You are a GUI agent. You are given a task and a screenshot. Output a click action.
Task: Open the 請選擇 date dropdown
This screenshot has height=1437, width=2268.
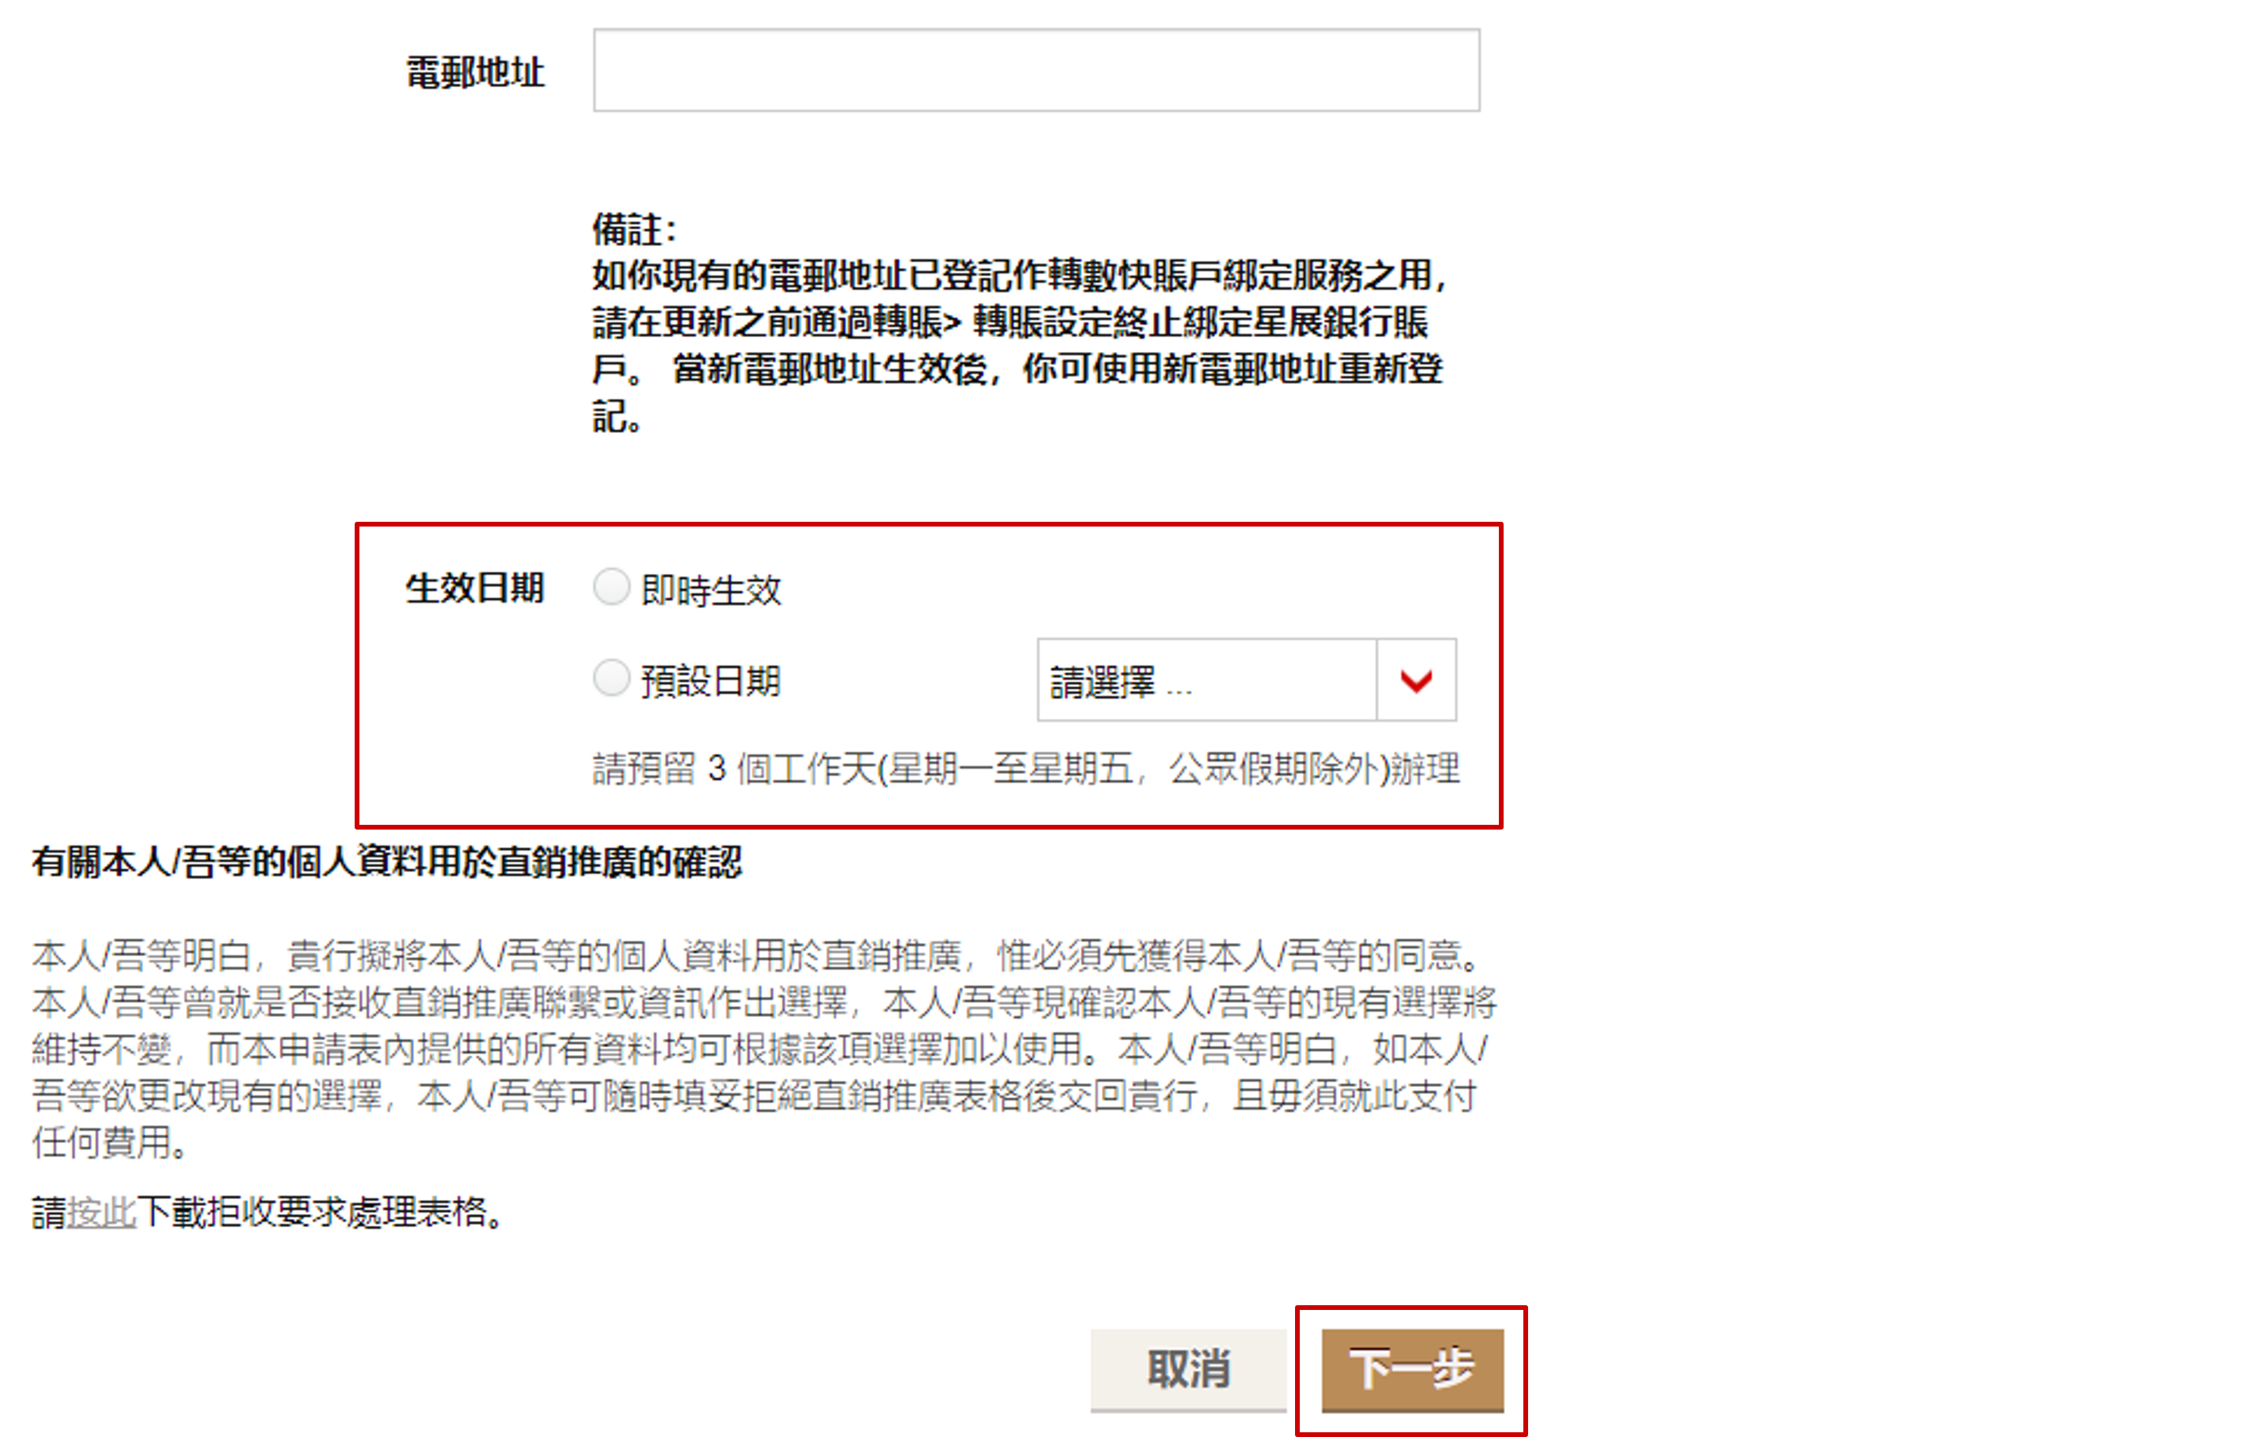[1246, 680]
